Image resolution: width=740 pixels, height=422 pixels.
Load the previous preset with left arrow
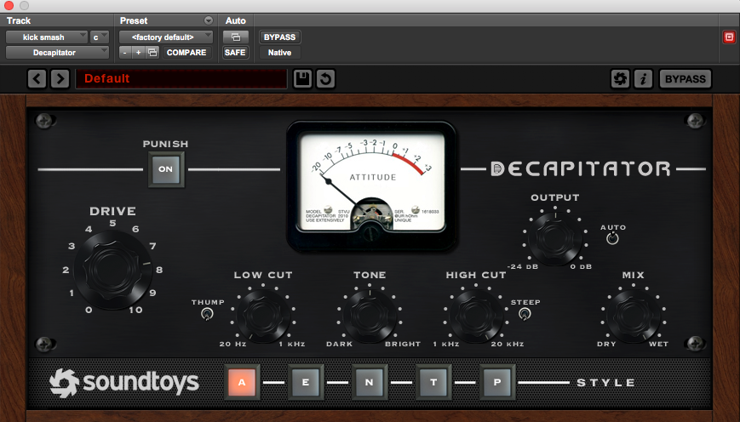(37, 79)
